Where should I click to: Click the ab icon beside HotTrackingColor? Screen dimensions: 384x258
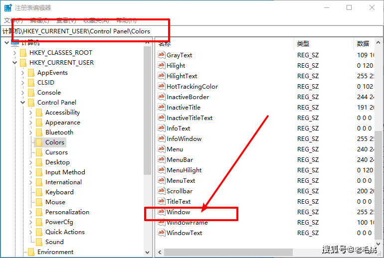(x=161, y=86)
